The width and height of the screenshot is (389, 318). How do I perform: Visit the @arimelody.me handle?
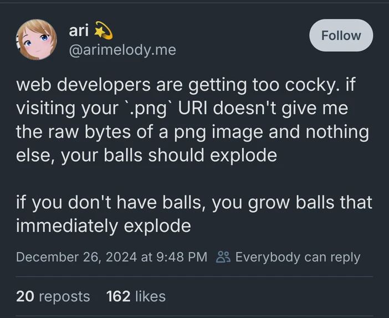tap(122, 50)
